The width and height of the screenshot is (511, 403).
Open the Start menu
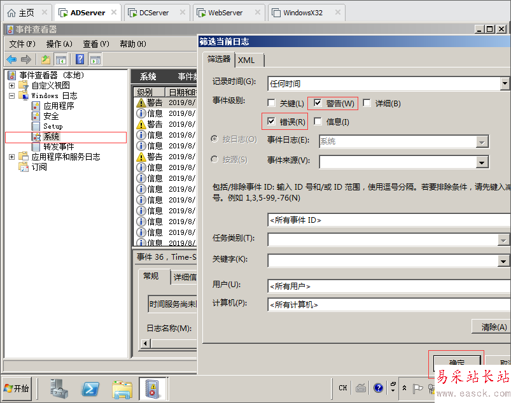(17, 388)
